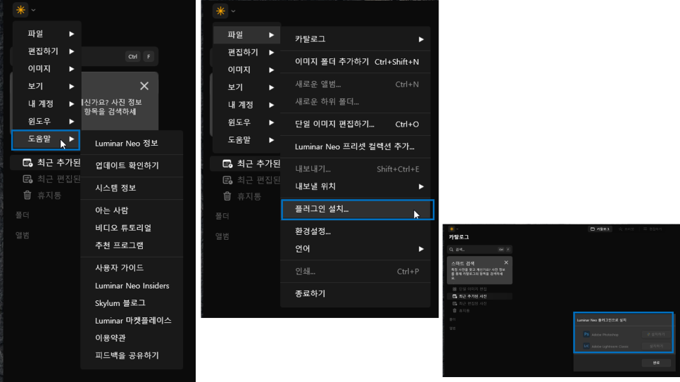Image resolution: width=680 pixels, height=382 pixels.
Task: Open the dropdown chevron beside the logo, left screenshot
Action: pyautogui.click(x=33, y=10)
